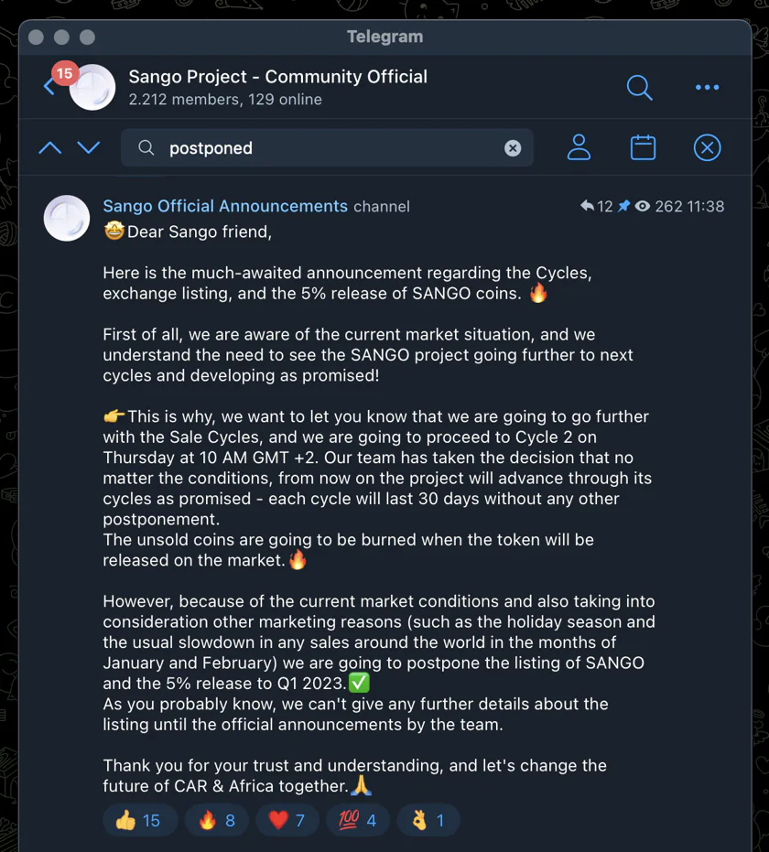This screenshot has height=852, width=769.
Task: Open Sango Official Announcements channel link
Action: coord(225,206)
